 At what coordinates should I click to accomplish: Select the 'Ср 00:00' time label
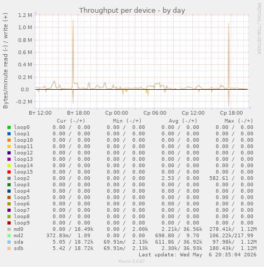point(117,113)
